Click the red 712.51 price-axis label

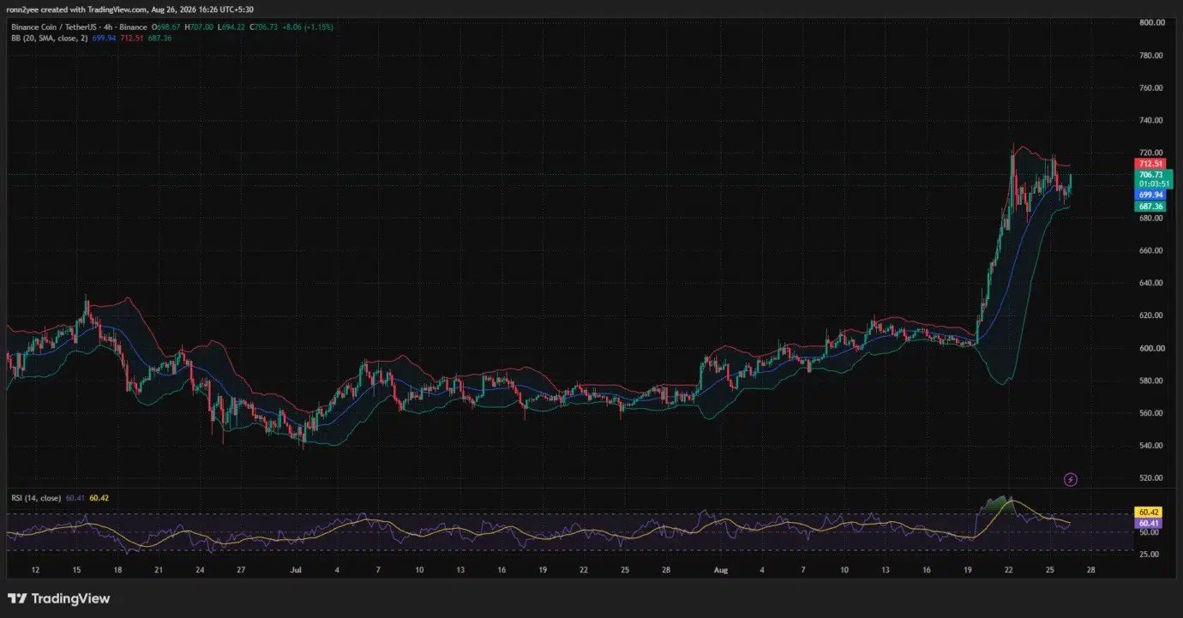1150,164
